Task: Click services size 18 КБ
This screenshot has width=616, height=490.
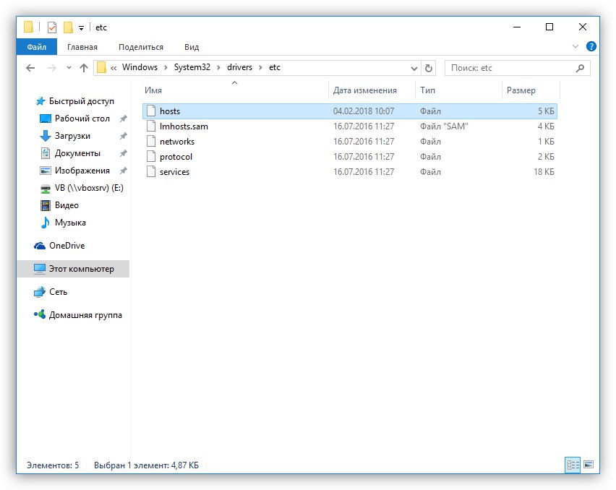Action: tap(544, 172)
